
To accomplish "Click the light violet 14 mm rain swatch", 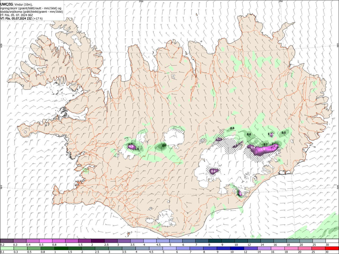I will 264,248.
